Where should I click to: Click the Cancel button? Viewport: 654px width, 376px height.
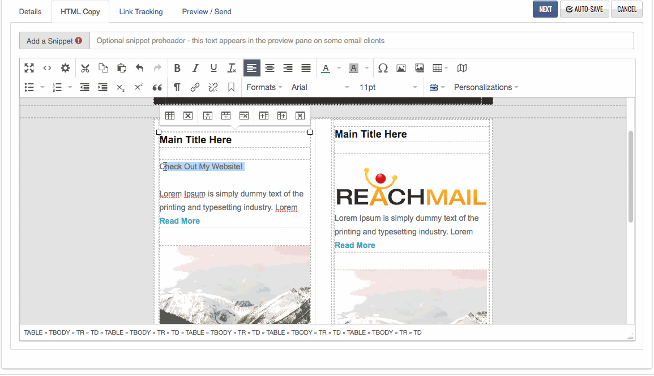(x=626, y=9)
